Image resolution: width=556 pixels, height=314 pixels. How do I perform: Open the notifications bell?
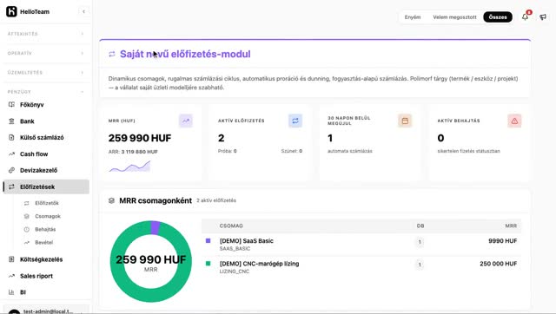click(x=525, y=16)
